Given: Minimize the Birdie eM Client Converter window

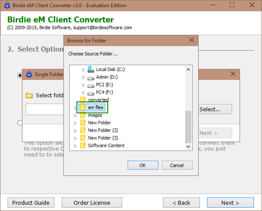Looking at the screenshot, I should pyautogui.click(x=213, y=5).
